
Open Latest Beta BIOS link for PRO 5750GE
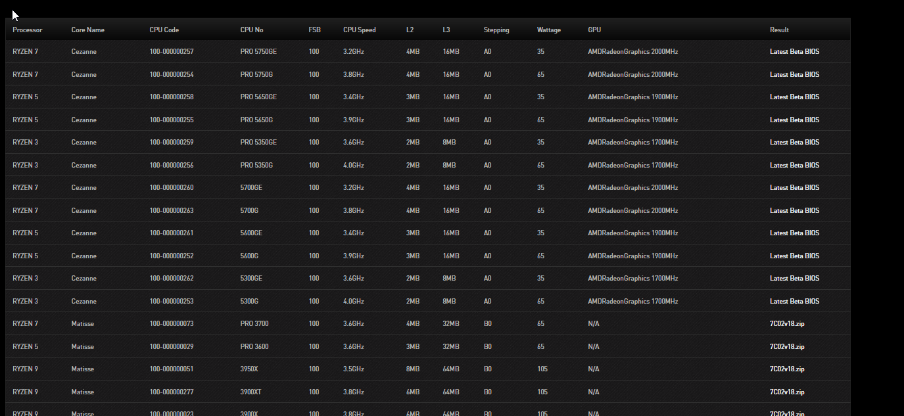click(x=794, y=52)
